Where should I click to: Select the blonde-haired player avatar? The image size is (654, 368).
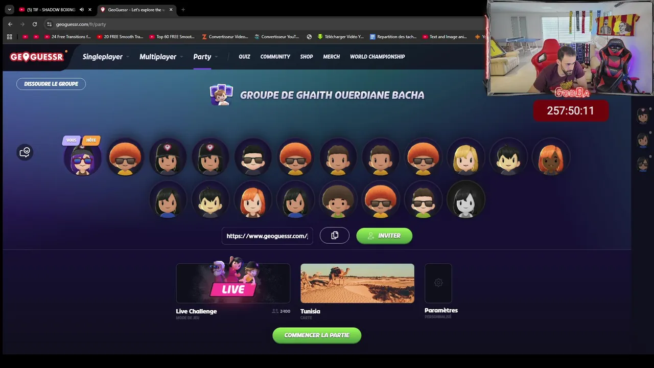[x=465, y=158]
